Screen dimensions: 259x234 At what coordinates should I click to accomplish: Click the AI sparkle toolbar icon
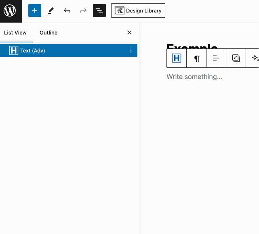click(x=255, y=58)
